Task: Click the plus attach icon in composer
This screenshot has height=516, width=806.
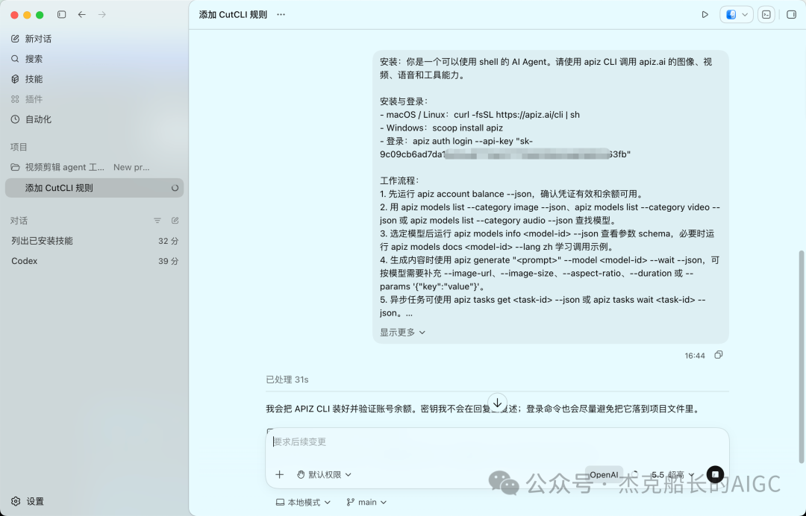Action: 280,474
